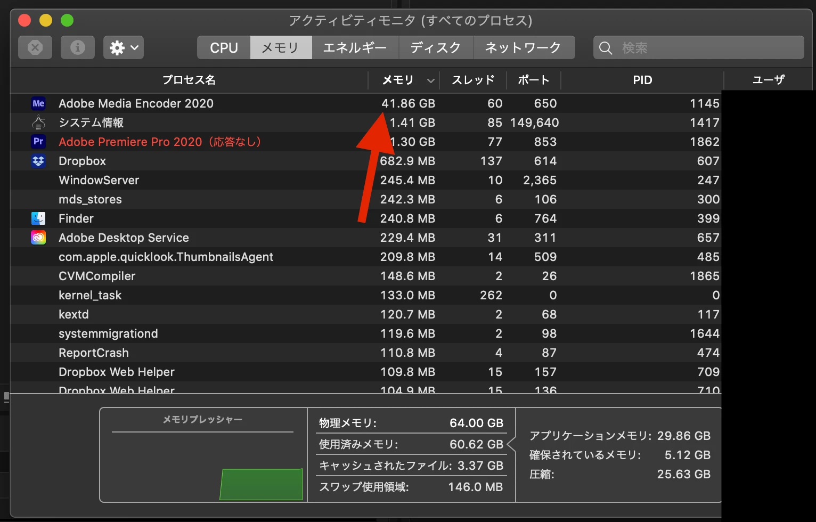Click the Adobe Media Encoder Me icon
The width and height of the screenshot is (816, 522).
point(38,103)
